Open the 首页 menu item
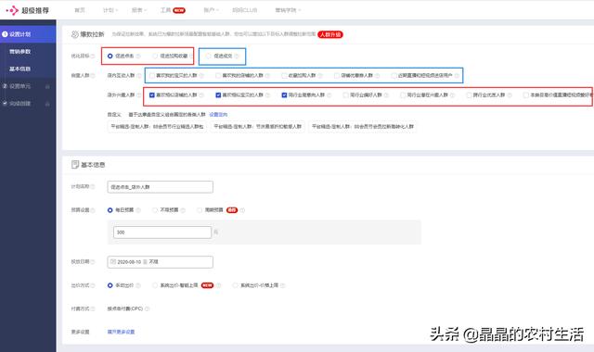Screen dimensions: 594x352 coord(80,10)
